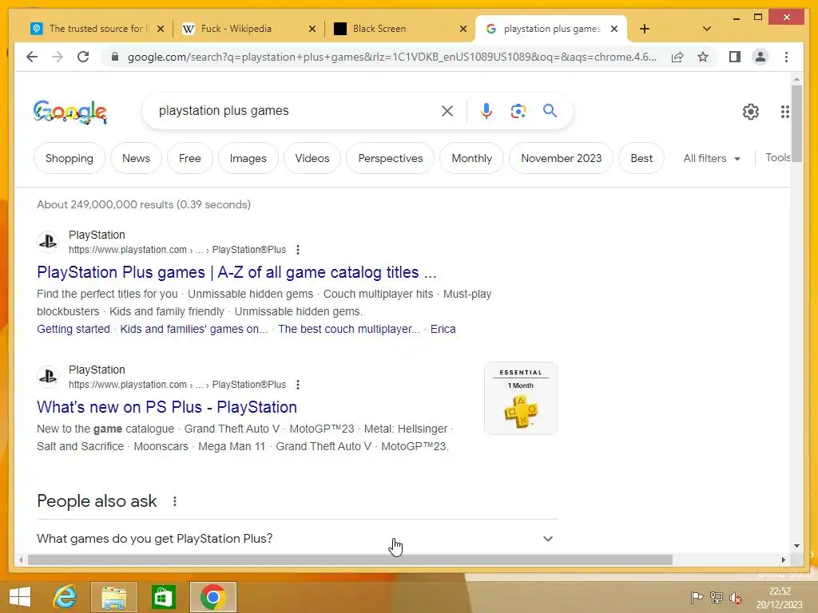Open the Google apps grid
818x613 pixels.
(784, 112)
